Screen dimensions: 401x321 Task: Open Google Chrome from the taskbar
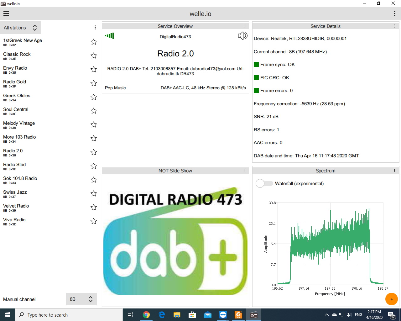146,315
